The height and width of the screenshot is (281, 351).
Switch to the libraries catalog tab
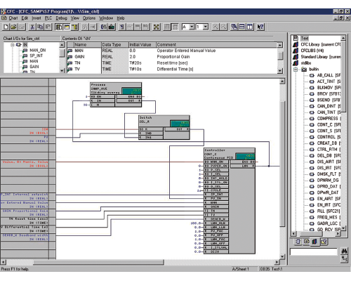(315, 242)
